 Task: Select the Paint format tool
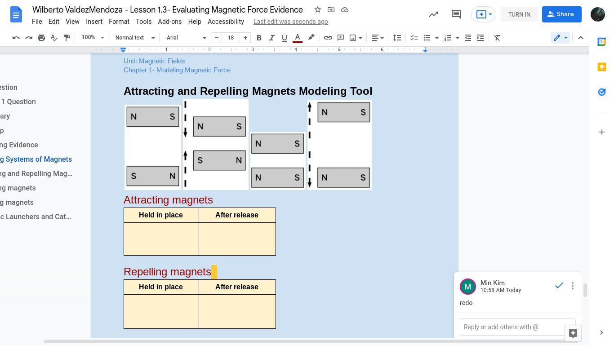67,38
